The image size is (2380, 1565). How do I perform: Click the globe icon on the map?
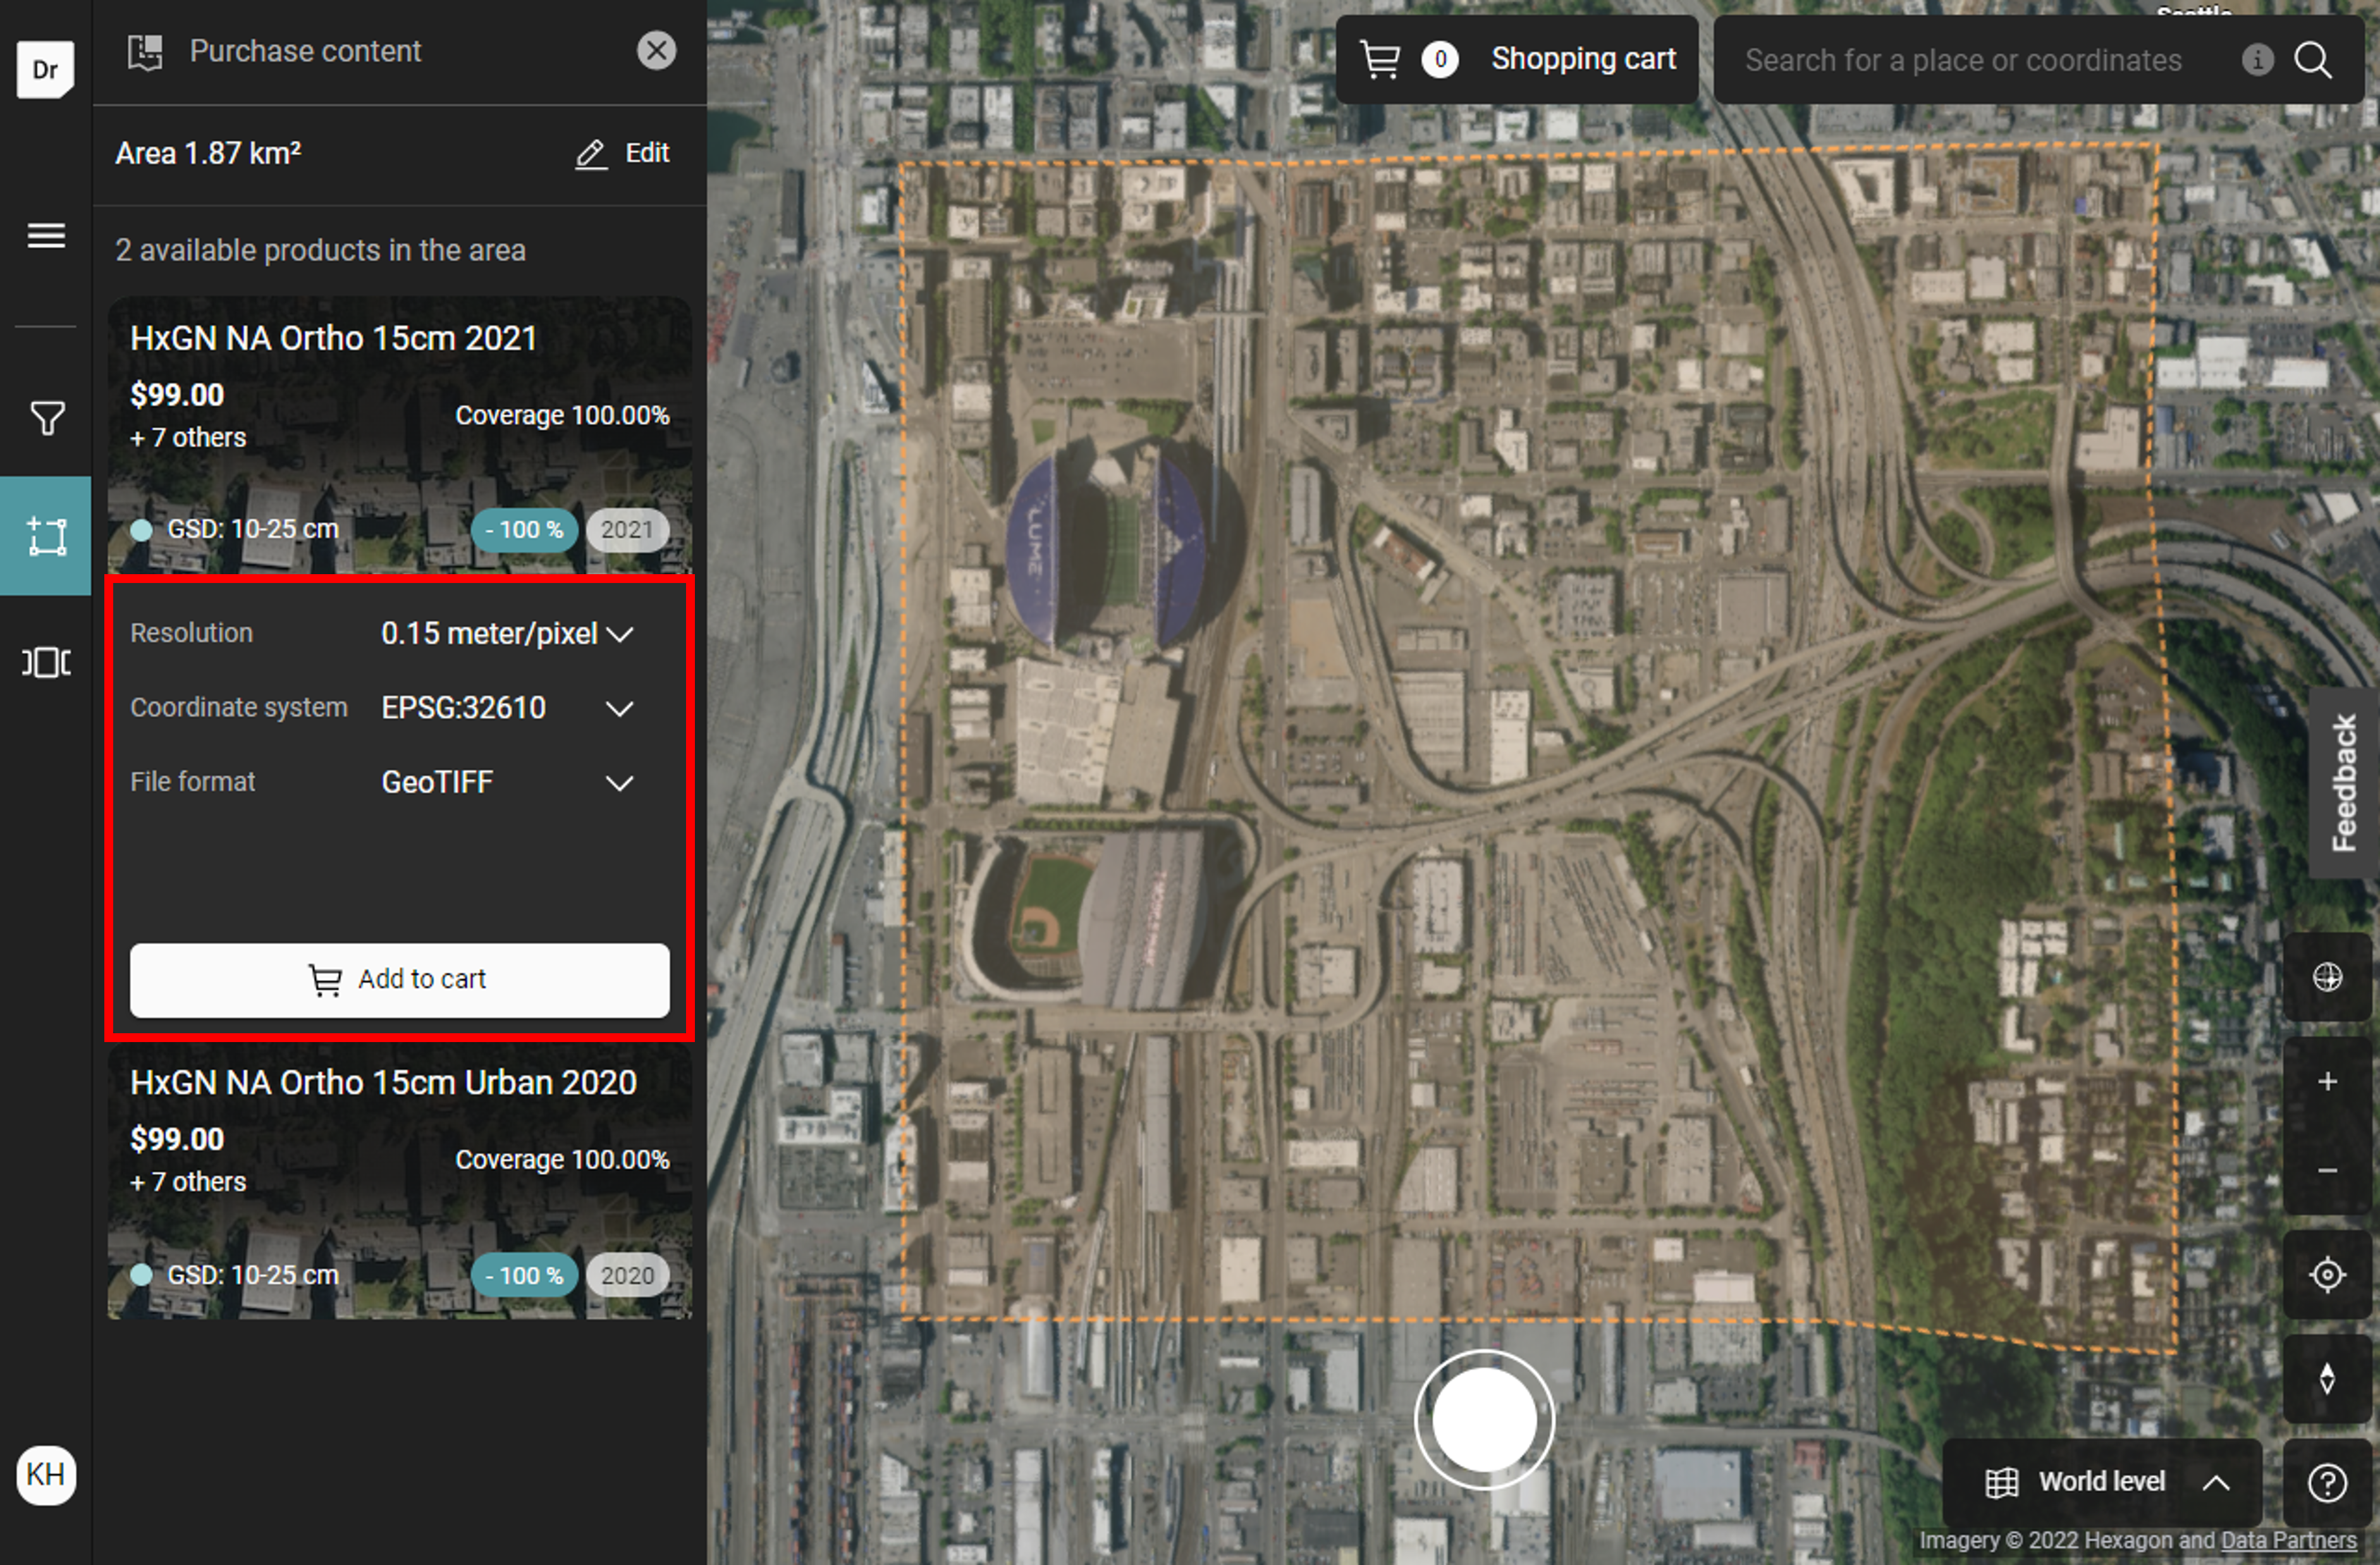2327,977
